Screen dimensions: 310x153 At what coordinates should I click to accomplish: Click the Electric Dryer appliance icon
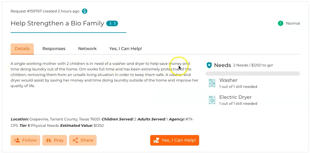tap(212, 100)
